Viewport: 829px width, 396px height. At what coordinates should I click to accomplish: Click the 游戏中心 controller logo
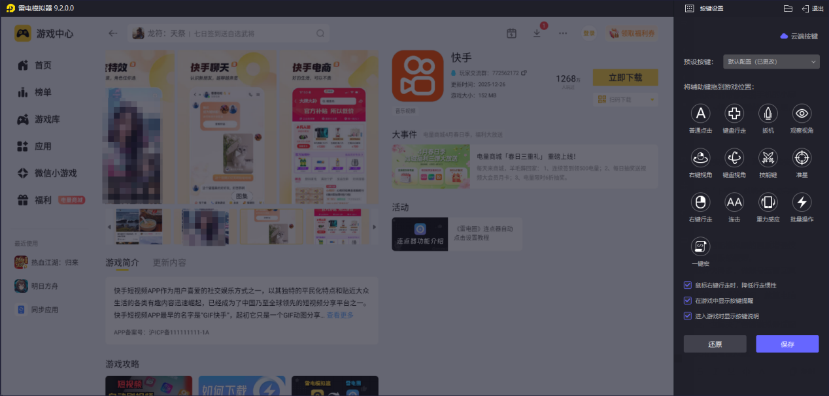click(23, 33)
